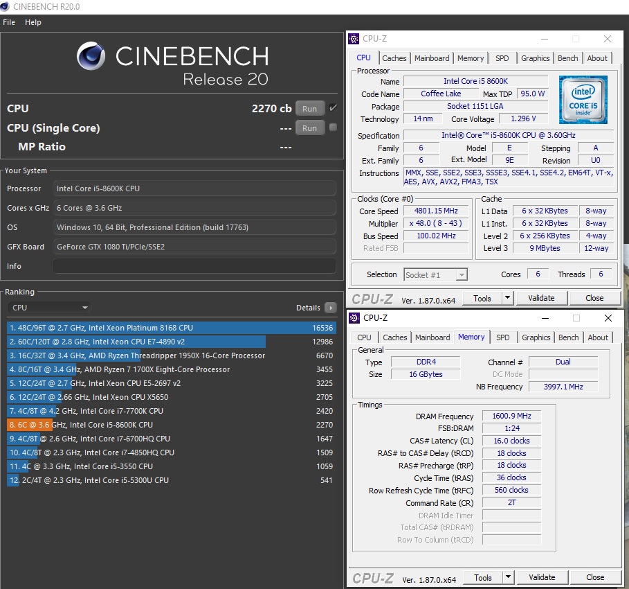Image resolution: width=629 pixels, height=589 pixels.
Task: Open Graphics tab in upper CPU-Z window
Action: [x=535, y=58]
